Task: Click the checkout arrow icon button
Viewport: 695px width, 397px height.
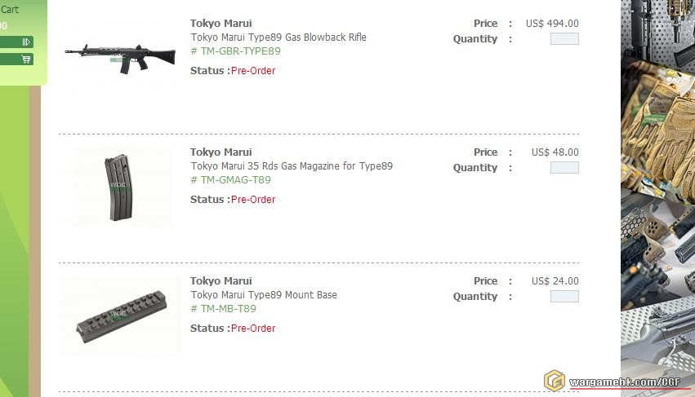Action: click(x=27, y=42)
